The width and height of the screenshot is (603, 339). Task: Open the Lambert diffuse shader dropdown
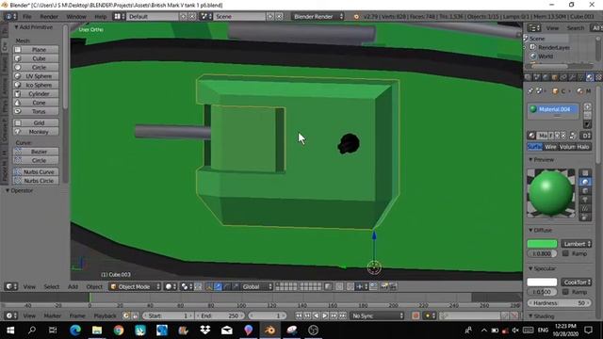tap(577, 244)
